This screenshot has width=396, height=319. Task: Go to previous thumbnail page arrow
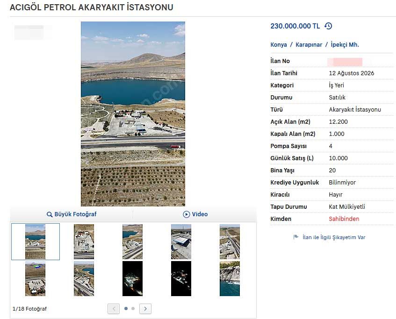(114, 309)
